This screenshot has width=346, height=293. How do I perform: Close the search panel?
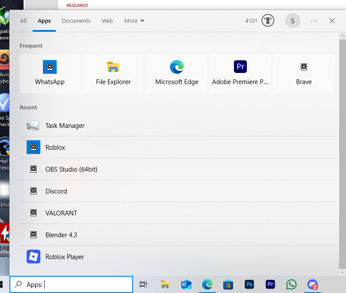(x=332, y=21)
